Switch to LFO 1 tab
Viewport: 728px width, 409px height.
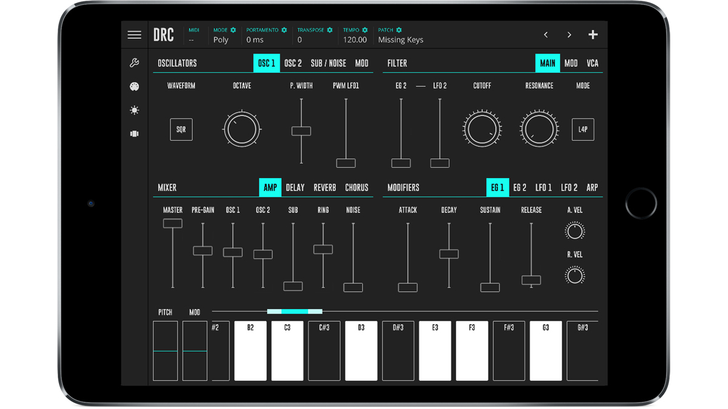point(544,188)
